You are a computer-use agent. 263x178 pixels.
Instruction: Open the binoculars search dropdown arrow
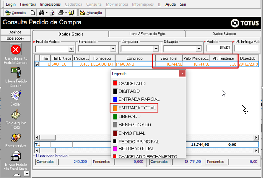pyautogui.click(x=47, y=13)
